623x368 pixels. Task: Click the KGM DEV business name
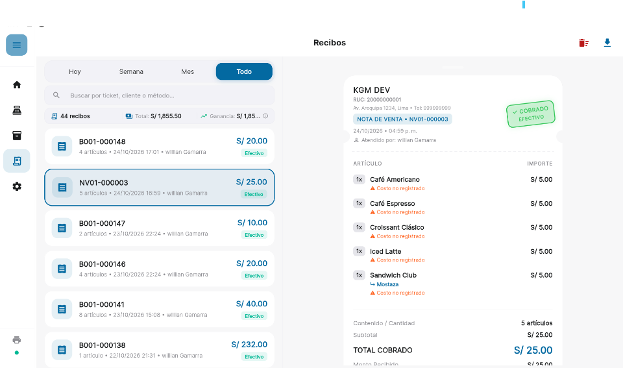click(x=371, y=90)
